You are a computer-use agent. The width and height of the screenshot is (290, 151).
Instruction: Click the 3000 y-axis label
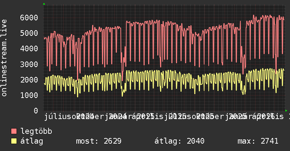(x=29, y=64)
